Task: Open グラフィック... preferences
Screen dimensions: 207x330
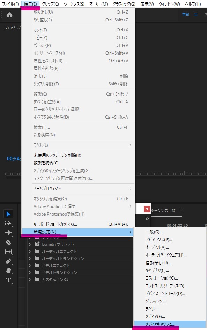Action: [170, 301]
